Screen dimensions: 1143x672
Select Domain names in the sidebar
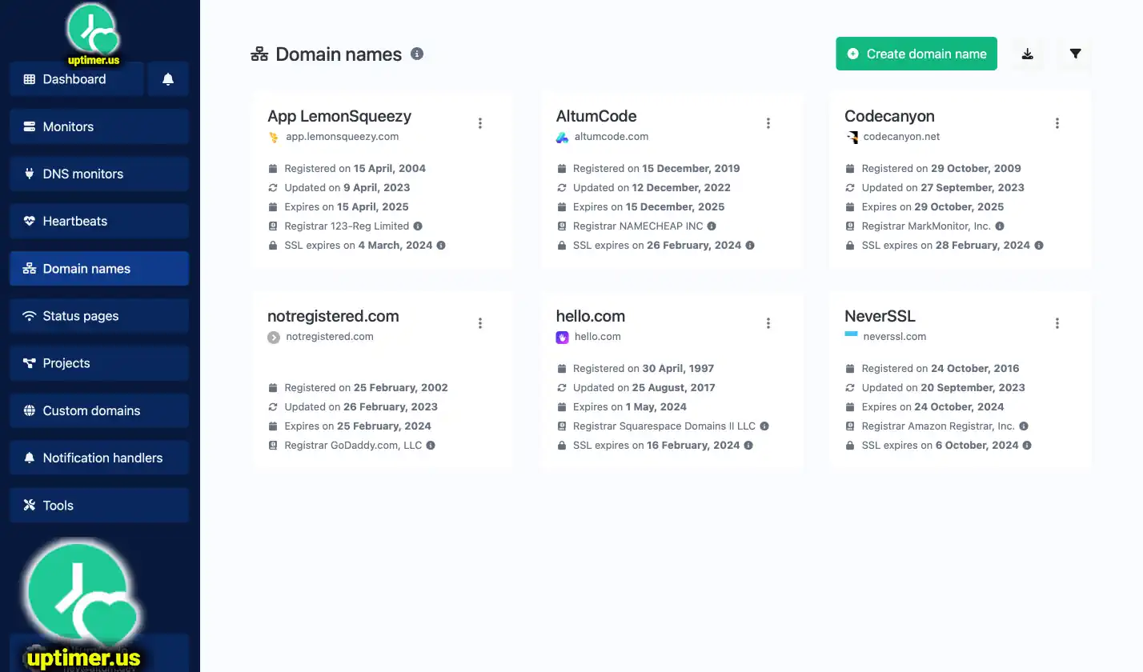tap(99, 269)
